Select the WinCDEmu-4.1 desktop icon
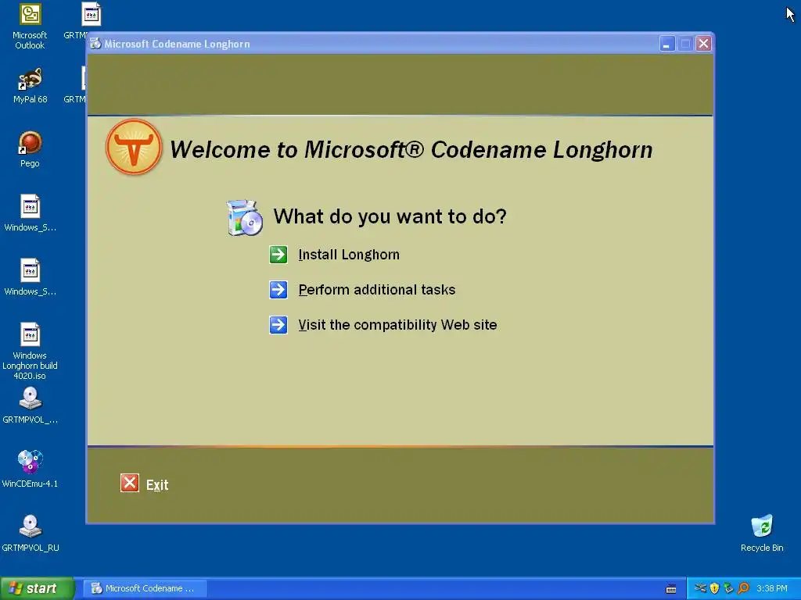The width and height of the screenshot is (801, 600). point(31,469)
